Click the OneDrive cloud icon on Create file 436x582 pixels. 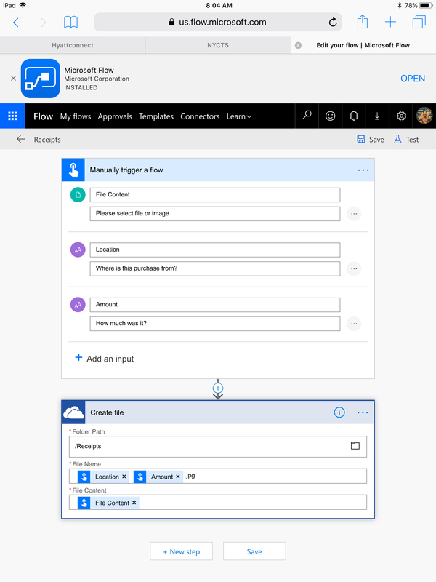(73, 412)
